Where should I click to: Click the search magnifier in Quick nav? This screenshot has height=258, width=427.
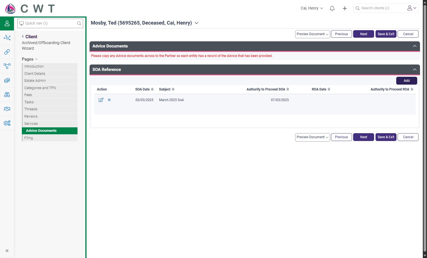pyautogui.click(x=79, y=23)
